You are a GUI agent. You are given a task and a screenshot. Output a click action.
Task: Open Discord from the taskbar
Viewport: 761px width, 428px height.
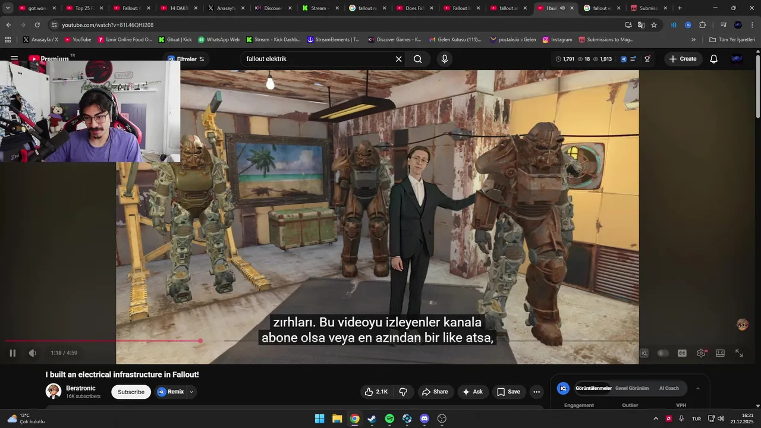(424, 418)
